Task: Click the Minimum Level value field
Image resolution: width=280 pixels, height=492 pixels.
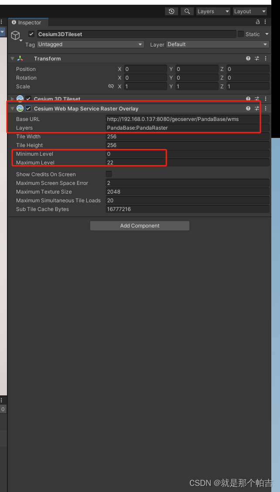Action: pos(188,154)
